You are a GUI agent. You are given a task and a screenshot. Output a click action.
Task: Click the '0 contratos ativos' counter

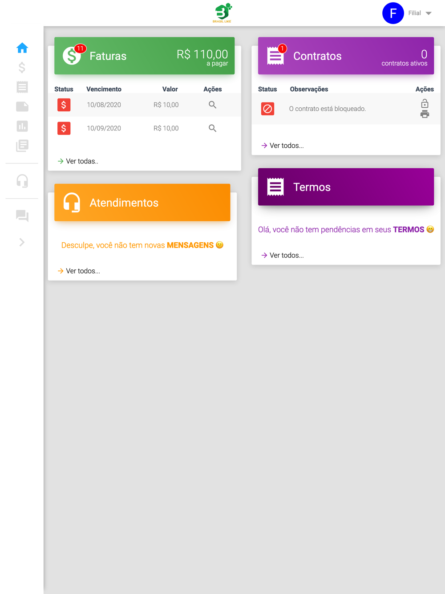(x=405, y=58)
